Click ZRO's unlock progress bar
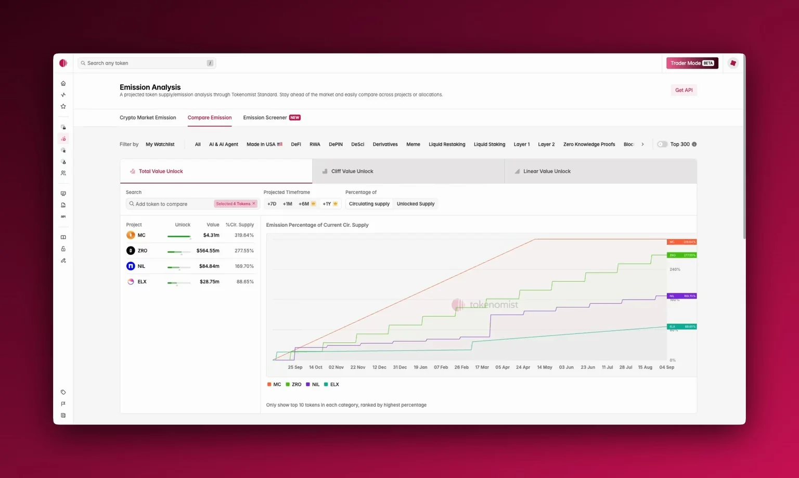The height and width of the screenshot is (478, 799). pyautogui.click(x=179, y=252)
